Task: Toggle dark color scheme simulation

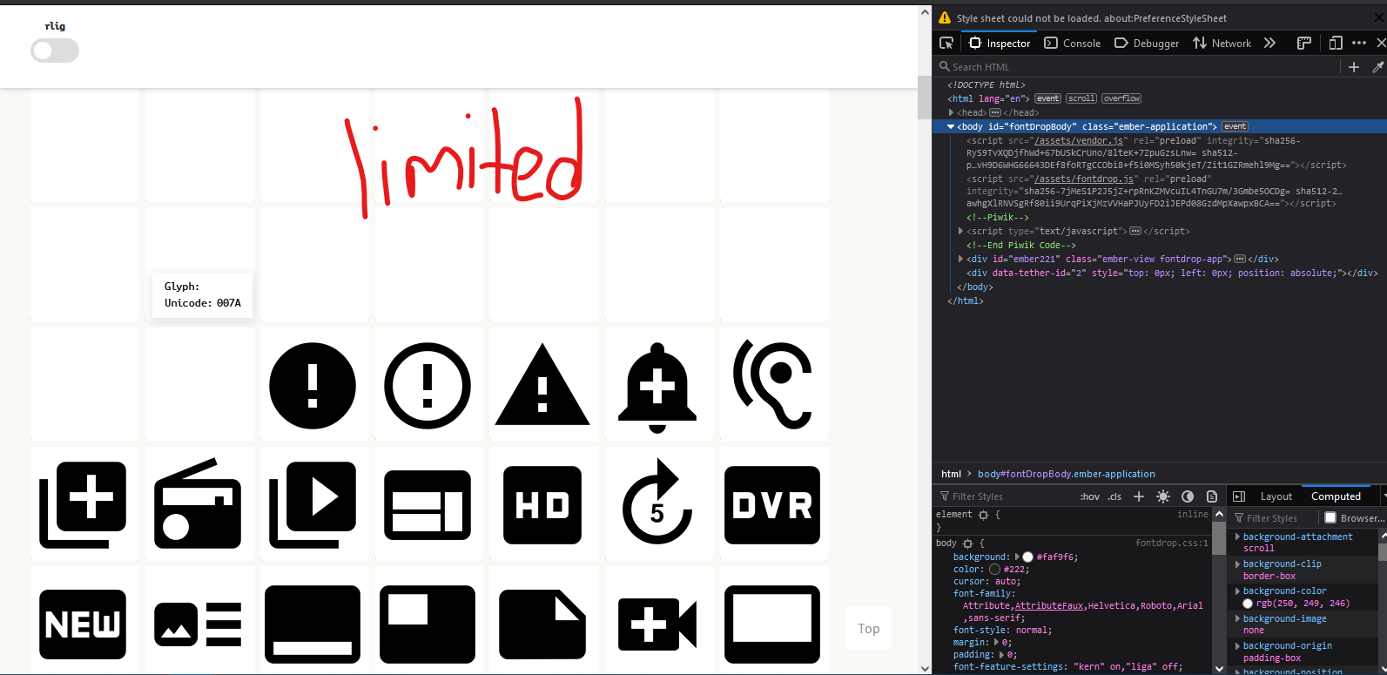Action: (x=1188, y=496)
